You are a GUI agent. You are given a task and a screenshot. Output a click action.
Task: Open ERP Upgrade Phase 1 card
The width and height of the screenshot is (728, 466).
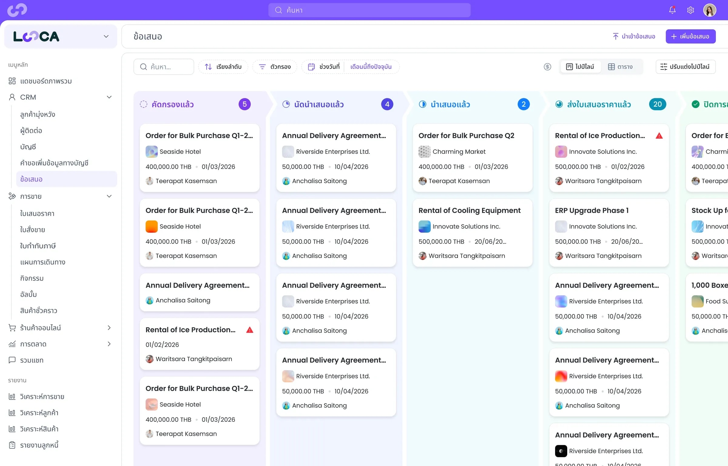tap(609, 233)
